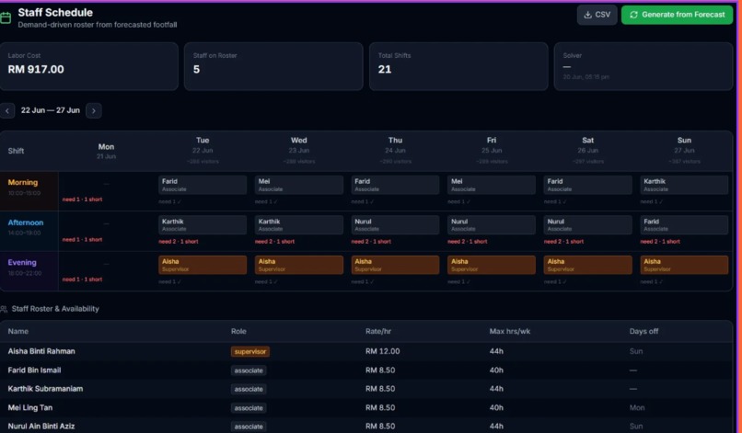742x433 pixels.
Task: Click Monday morning 'need 1 · 1 short' warning
Action: point(82,199)
